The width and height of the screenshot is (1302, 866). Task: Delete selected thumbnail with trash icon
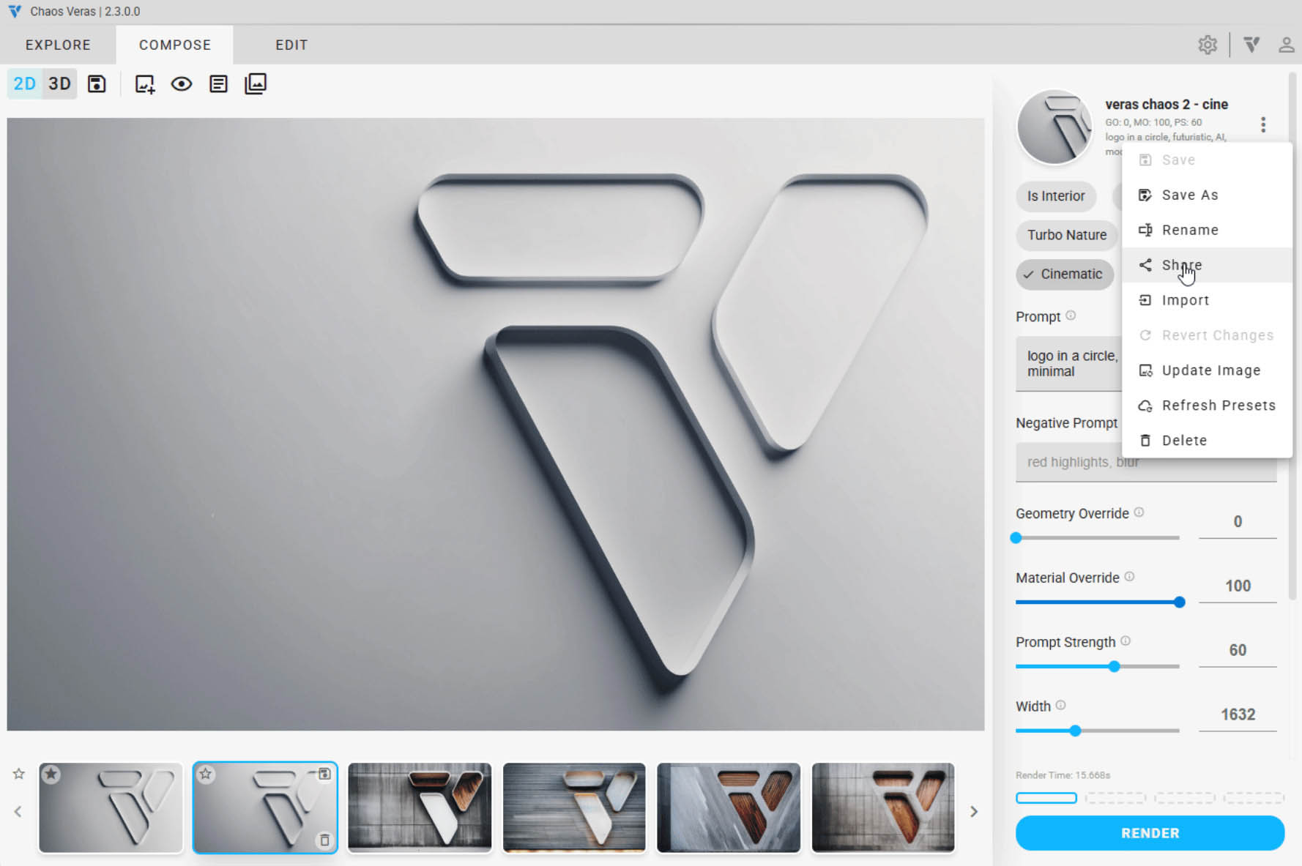point(324,840)
